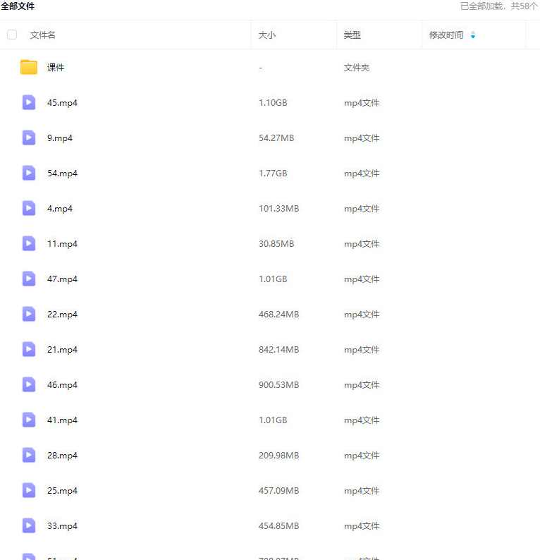Sort files by 类型 column header
Viewport: 540px width, 560px height.
(352, 35)
